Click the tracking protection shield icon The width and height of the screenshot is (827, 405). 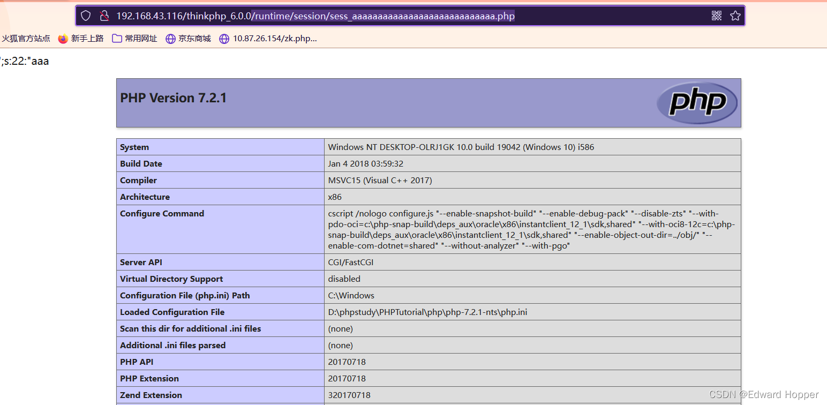click(x=85, y=16)
